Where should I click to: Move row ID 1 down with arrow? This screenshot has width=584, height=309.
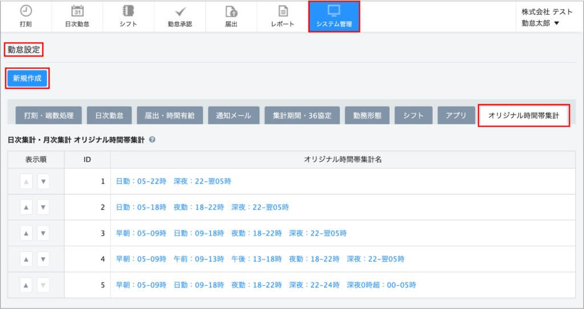click(x=43, y=181)
